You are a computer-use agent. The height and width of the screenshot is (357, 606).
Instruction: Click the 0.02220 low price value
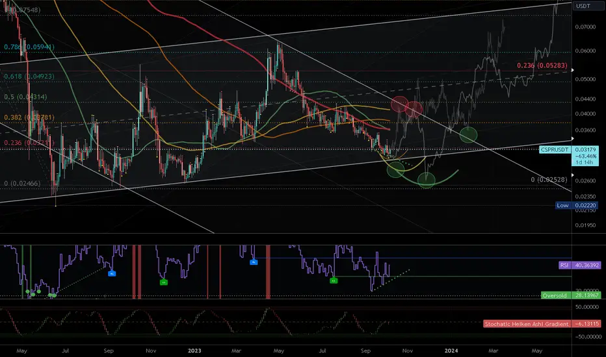point(585,205)
